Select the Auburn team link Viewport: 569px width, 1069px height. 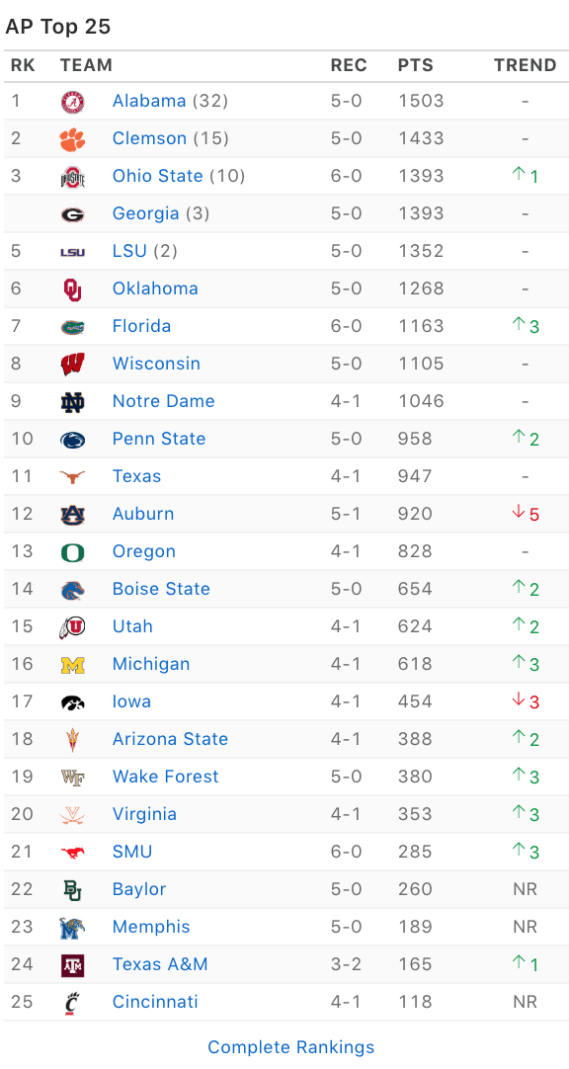pos(143,514)
